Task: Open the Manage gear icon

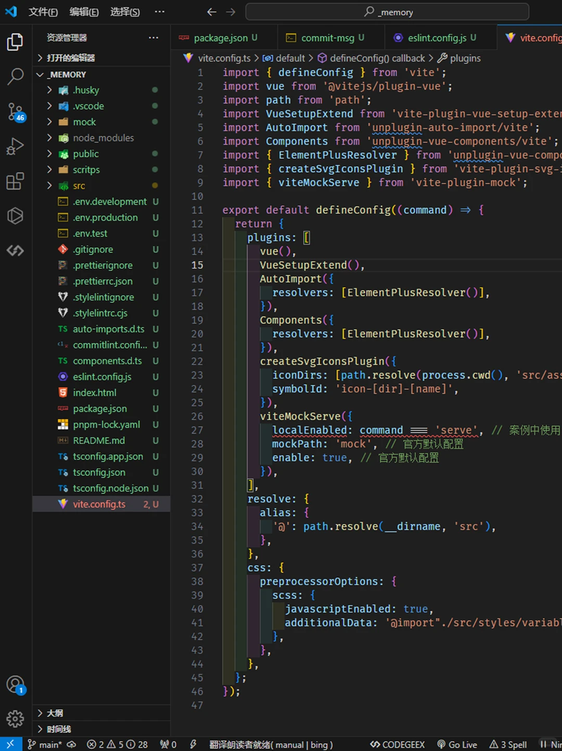Action: click(x=15, y=719)
